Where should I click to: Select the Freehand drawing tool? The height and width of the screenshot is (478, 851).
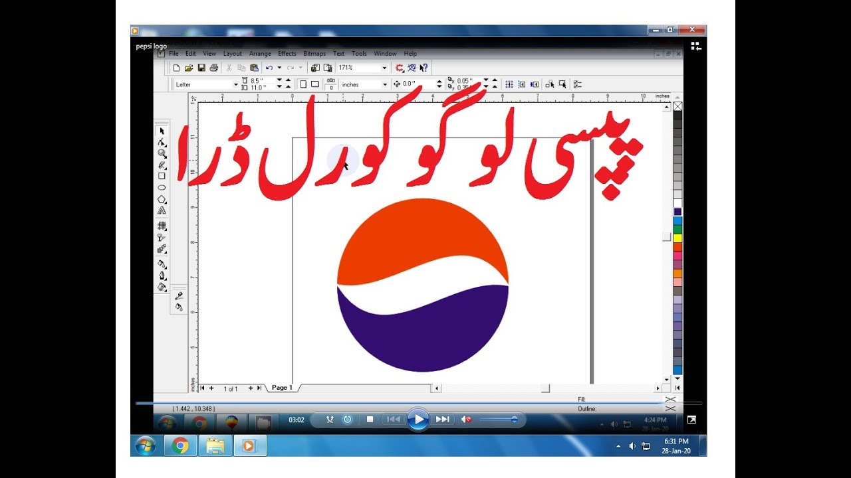coord(162,165)
